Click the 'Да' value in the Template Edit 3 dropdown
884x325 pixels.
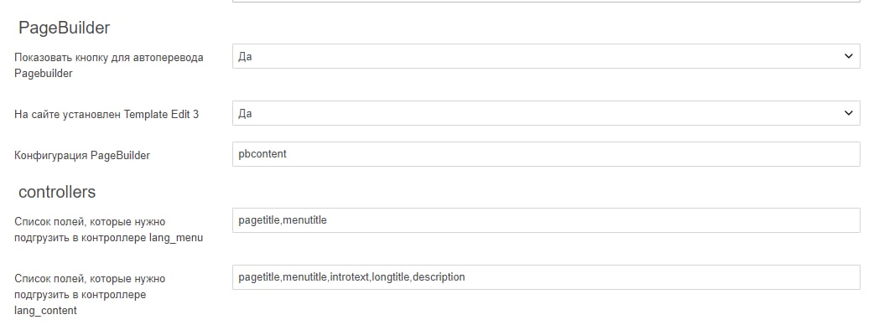245,114
